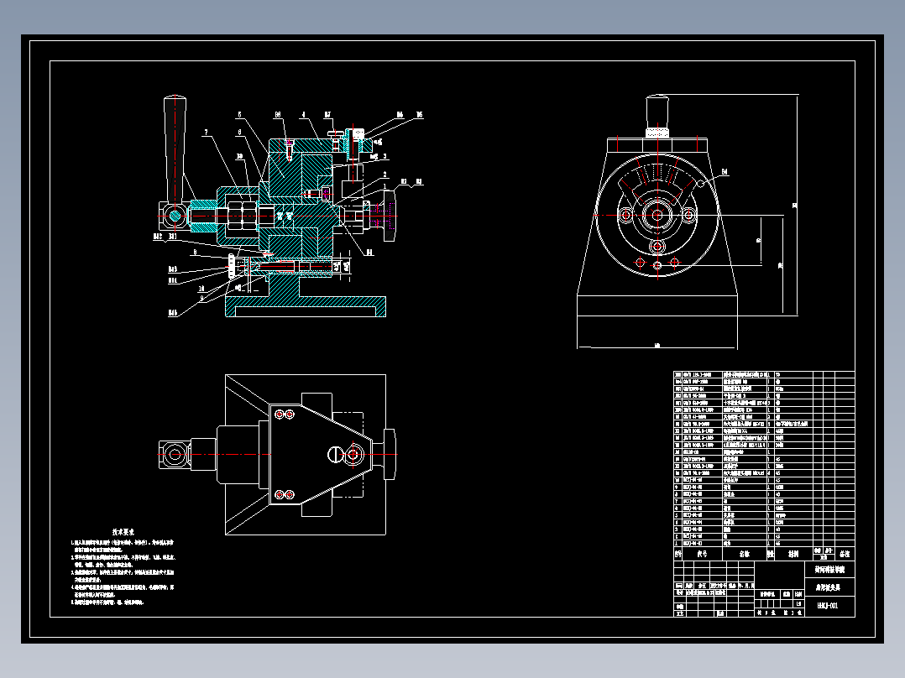Select part balloon number 7 leader label
The height and width of the screenshot is (678, 905).
click(x=206, y=132)
